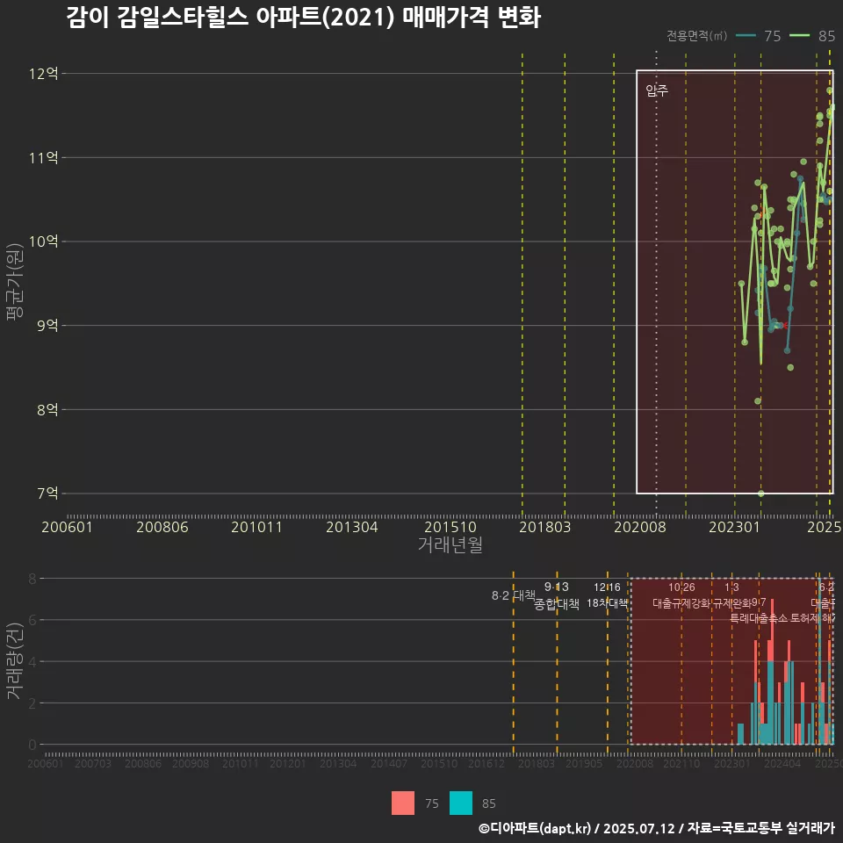The width and height of the screenshot is (843, 843).
Task: Select the 10억 y-axis label
Action: click(x=44, y=241)
